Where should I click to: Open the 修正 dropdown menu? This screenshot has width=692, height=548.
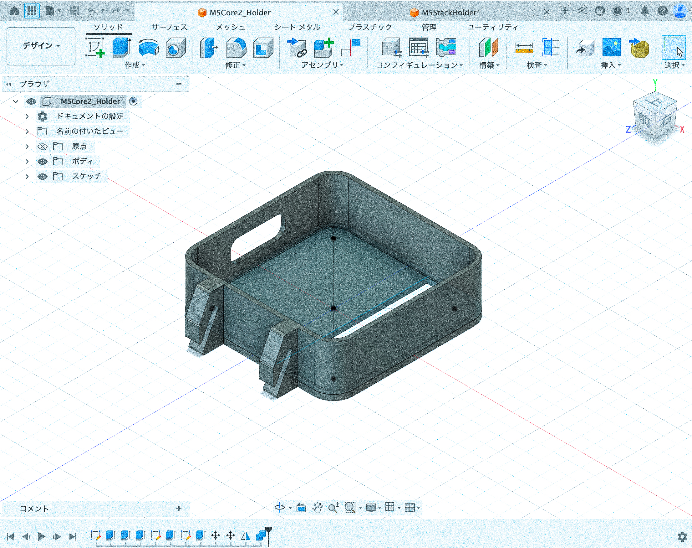[235, 65]
